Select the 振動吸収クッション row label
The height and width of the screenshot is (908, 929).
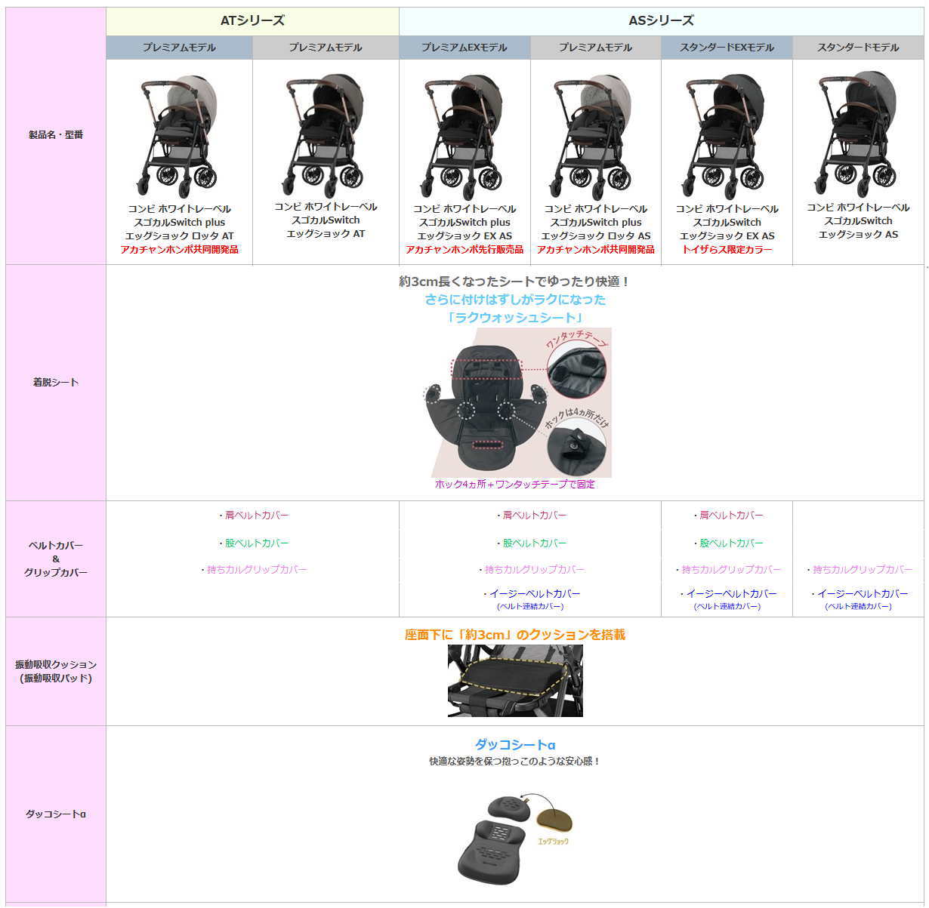click(56, 671)
